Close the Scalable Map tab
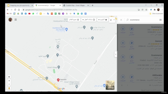Viewport: 168px width, 94px height. 88,5
